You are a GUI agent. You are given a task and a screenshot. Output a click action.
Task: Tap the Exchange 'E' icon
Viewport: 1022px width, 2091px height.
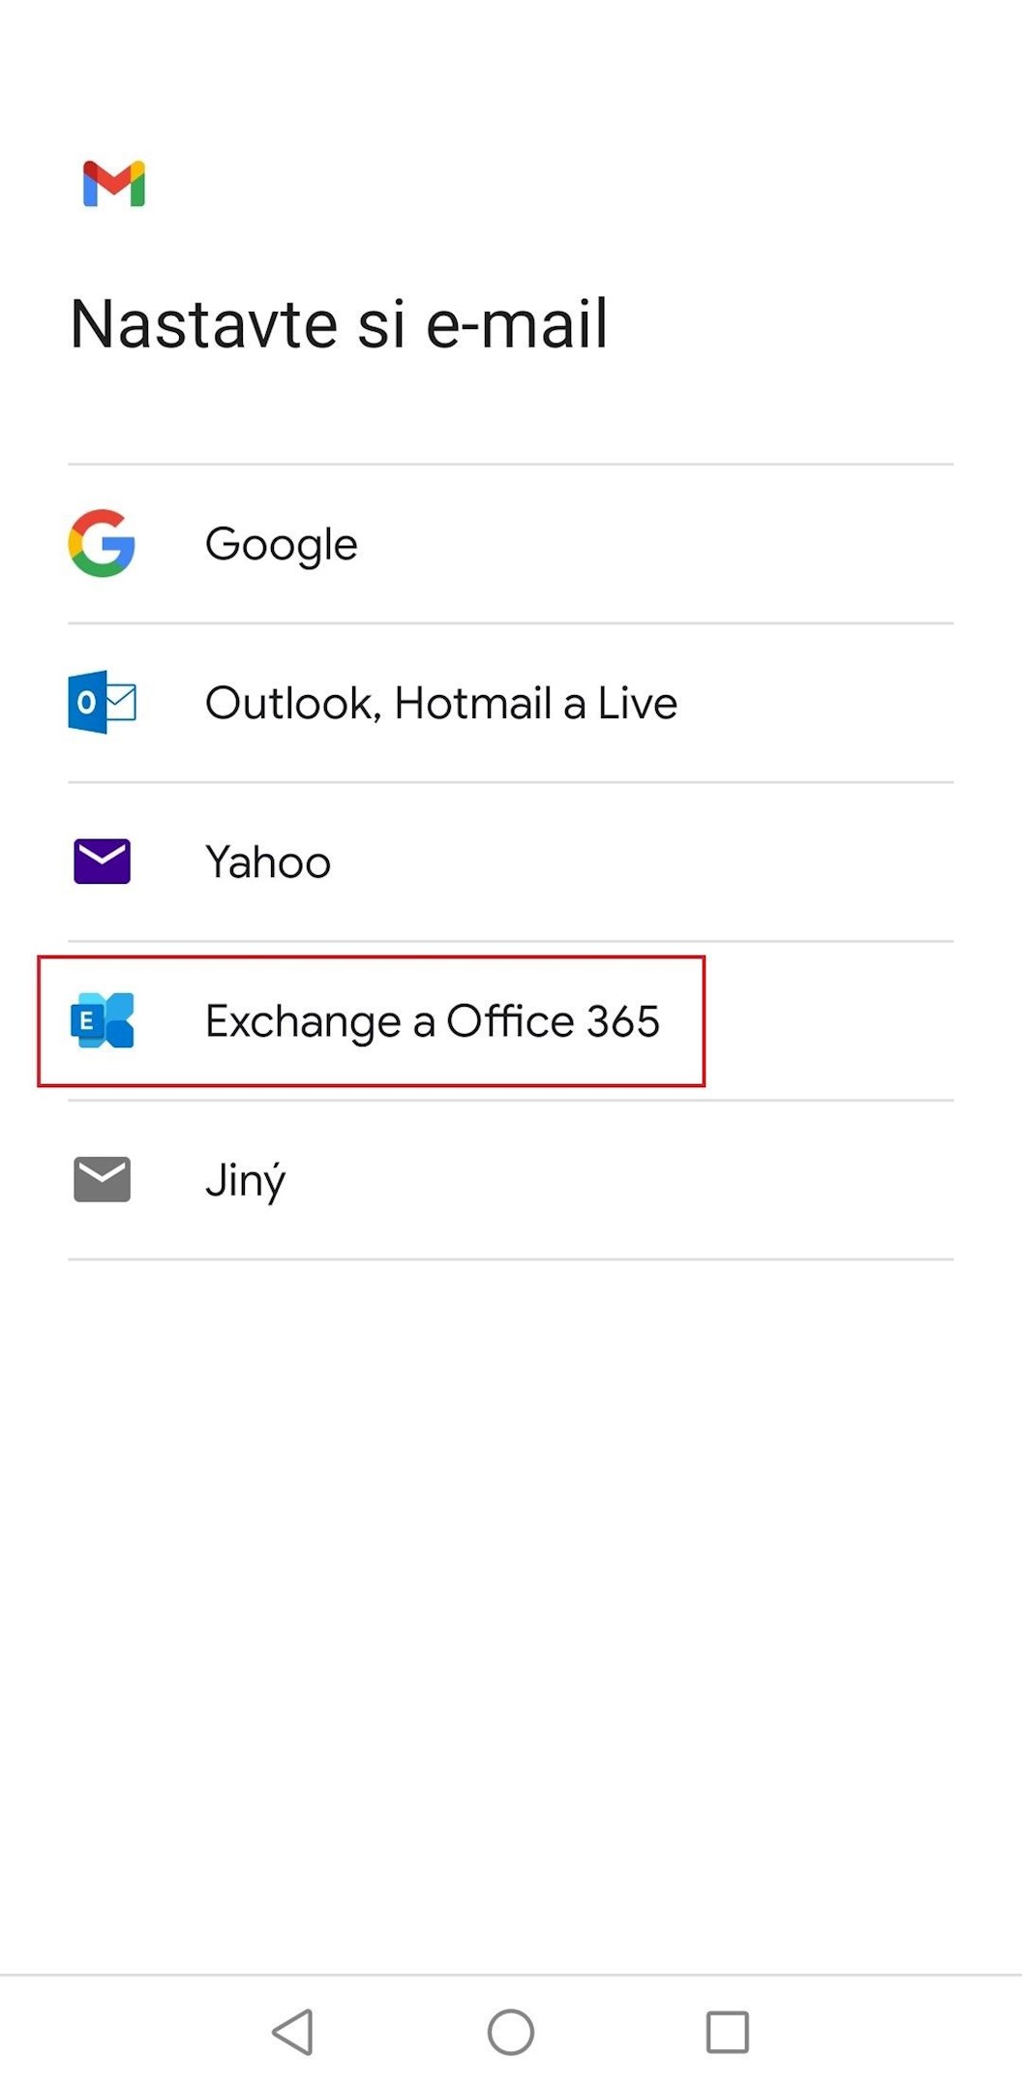pos(102,1020)
